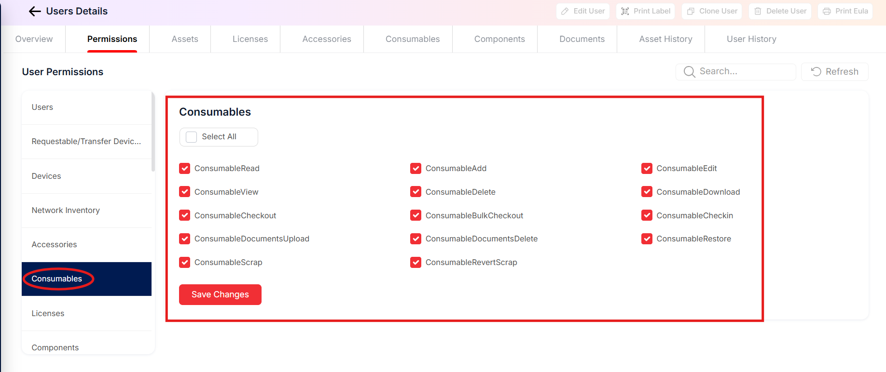Toggle the ConsumableView checkbox
This screenshot has width=886, height=372.
[x=184, y=192]
